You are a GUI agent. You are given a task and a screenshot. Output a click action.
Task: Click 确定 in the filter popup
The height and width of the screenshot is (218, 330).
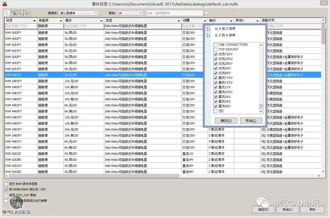pos(226,121)
